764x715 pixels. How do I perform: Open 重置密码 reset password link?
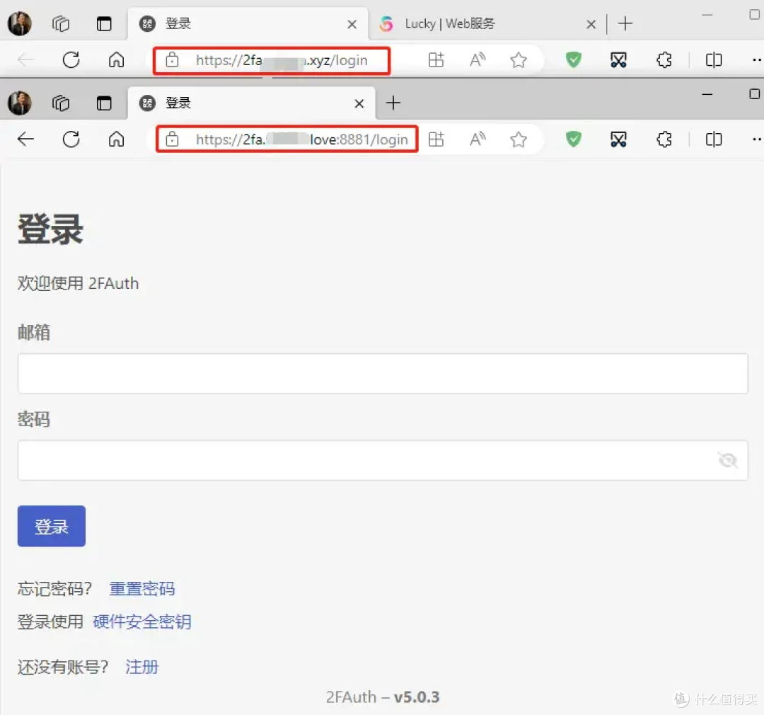click(141, 589)
